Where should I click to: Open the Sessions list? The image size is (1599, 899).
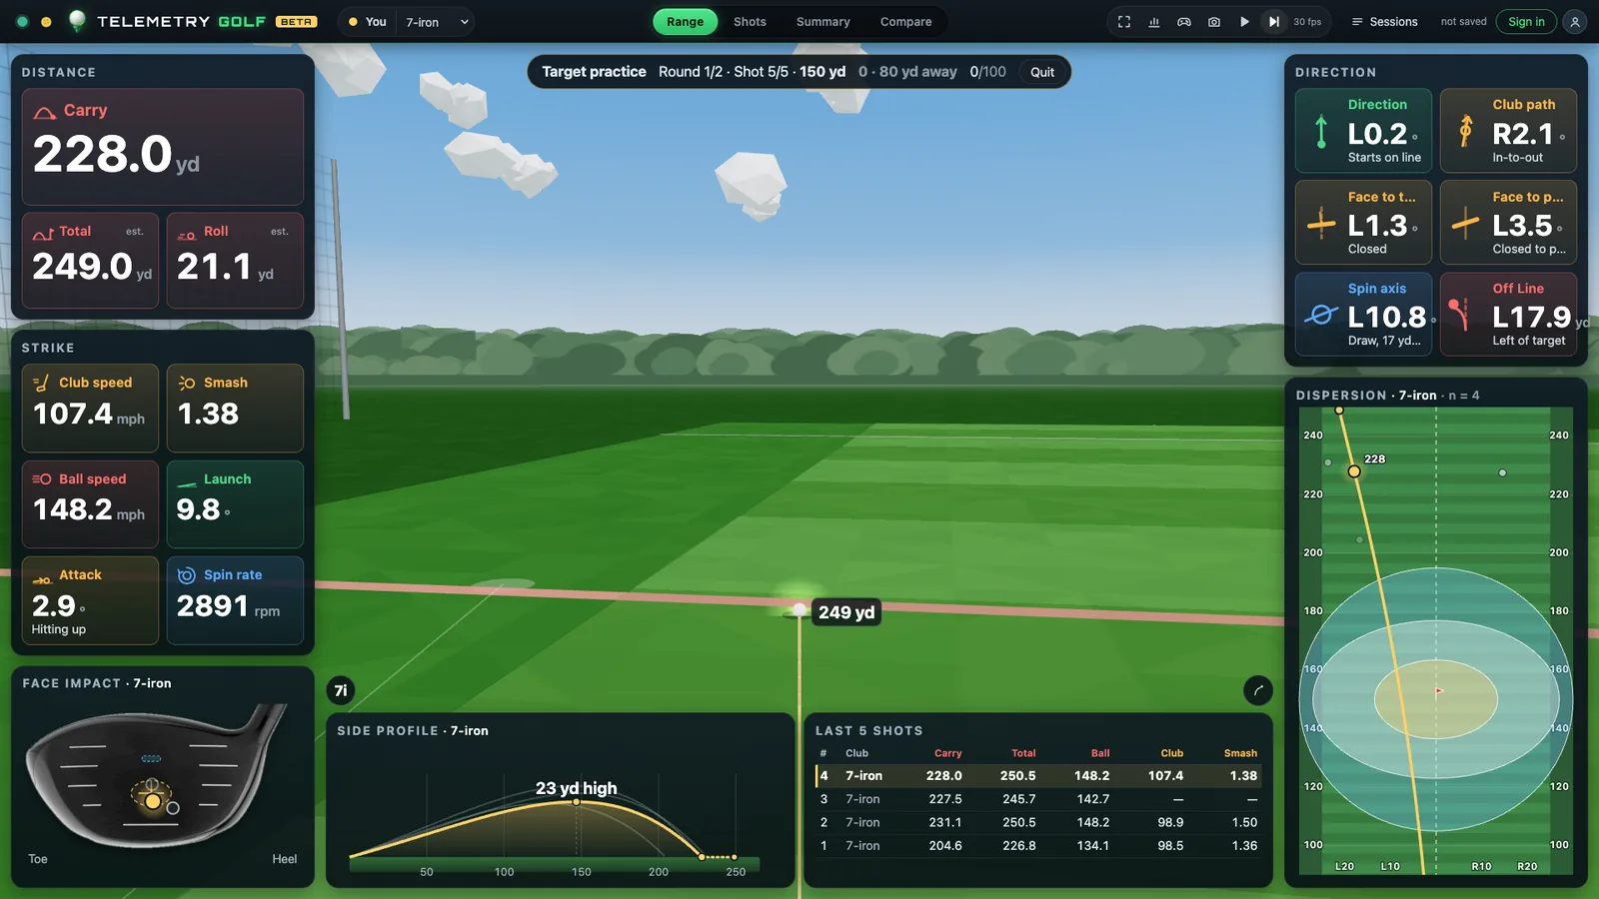(x=1385, y=22)
